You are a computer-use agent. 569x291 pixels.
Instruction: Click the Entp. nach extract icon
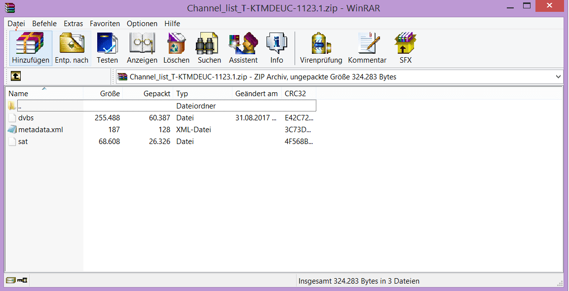72,48
